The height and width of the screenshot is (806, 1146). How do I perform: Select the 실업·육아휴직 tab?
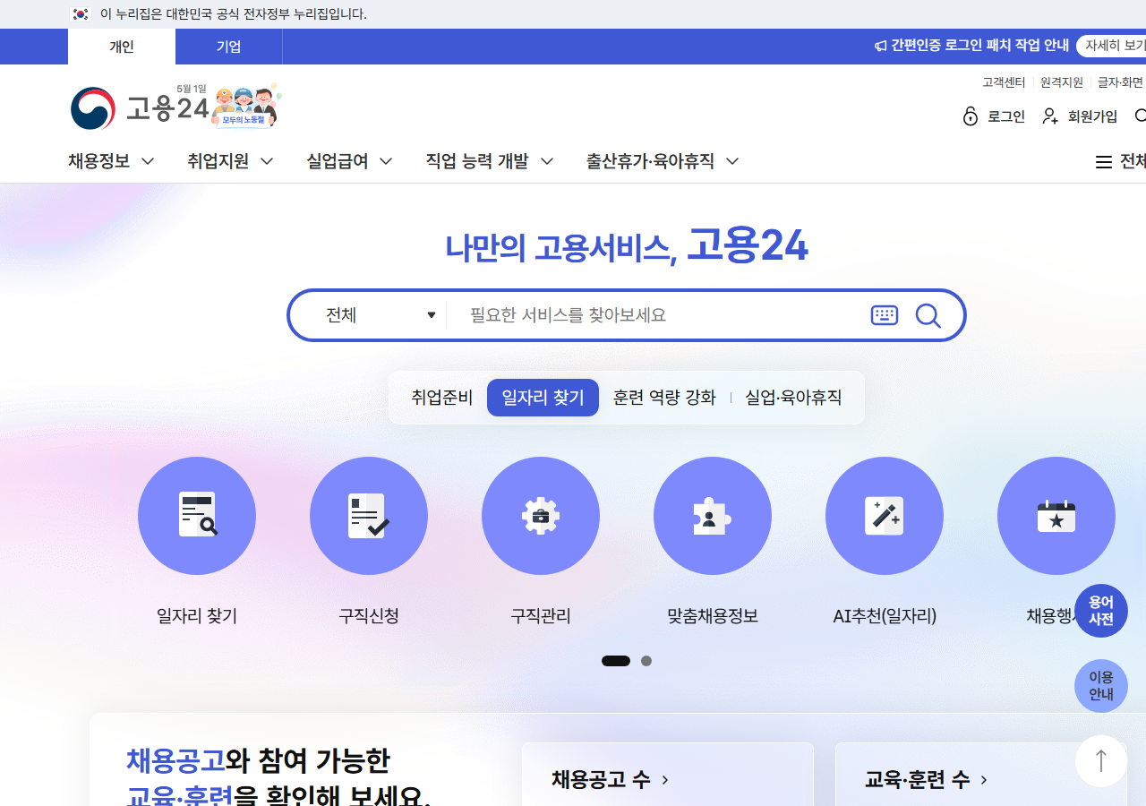click(x=793, y=398)
